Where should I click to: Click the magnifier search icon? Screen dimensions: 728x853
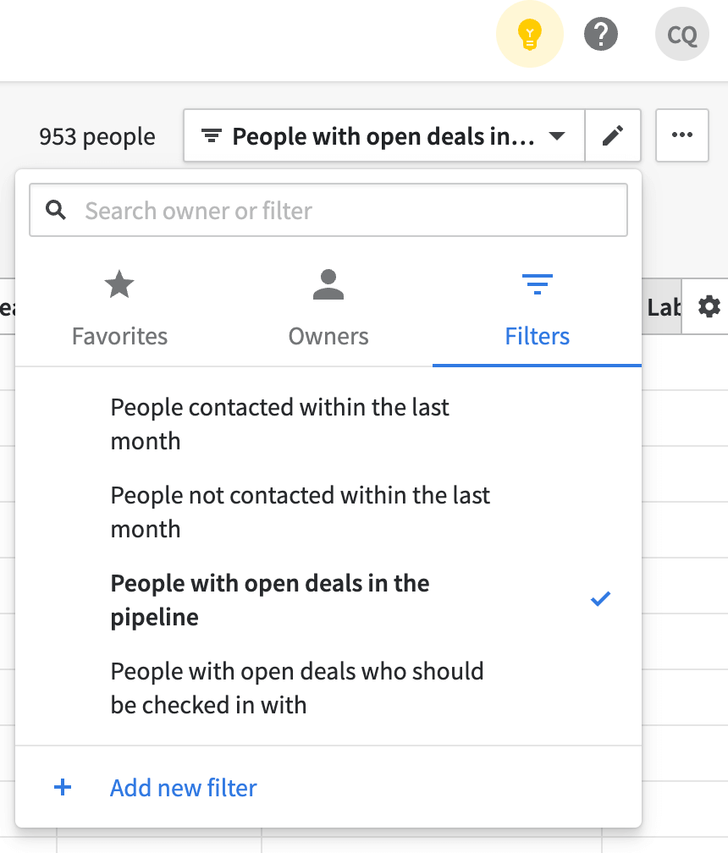tap(56, 210)
